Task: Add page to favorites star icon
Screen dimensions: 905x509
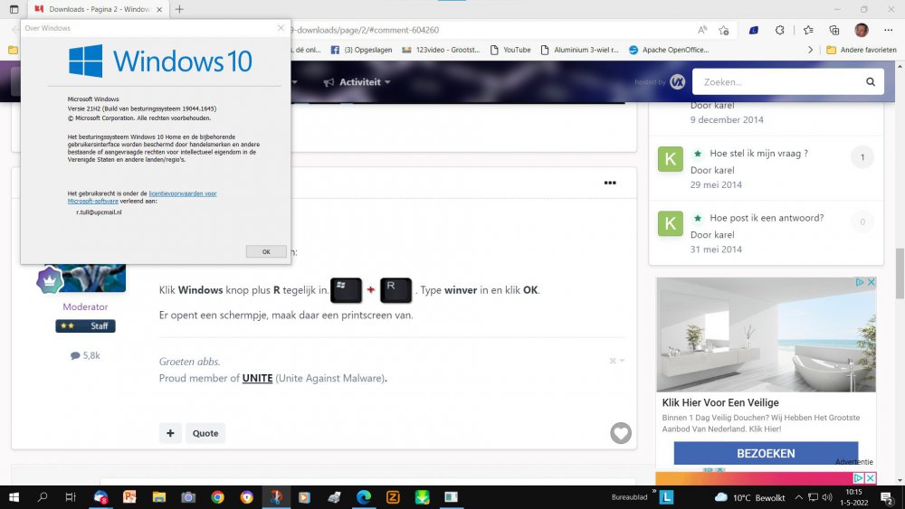Action: point(724,30)
